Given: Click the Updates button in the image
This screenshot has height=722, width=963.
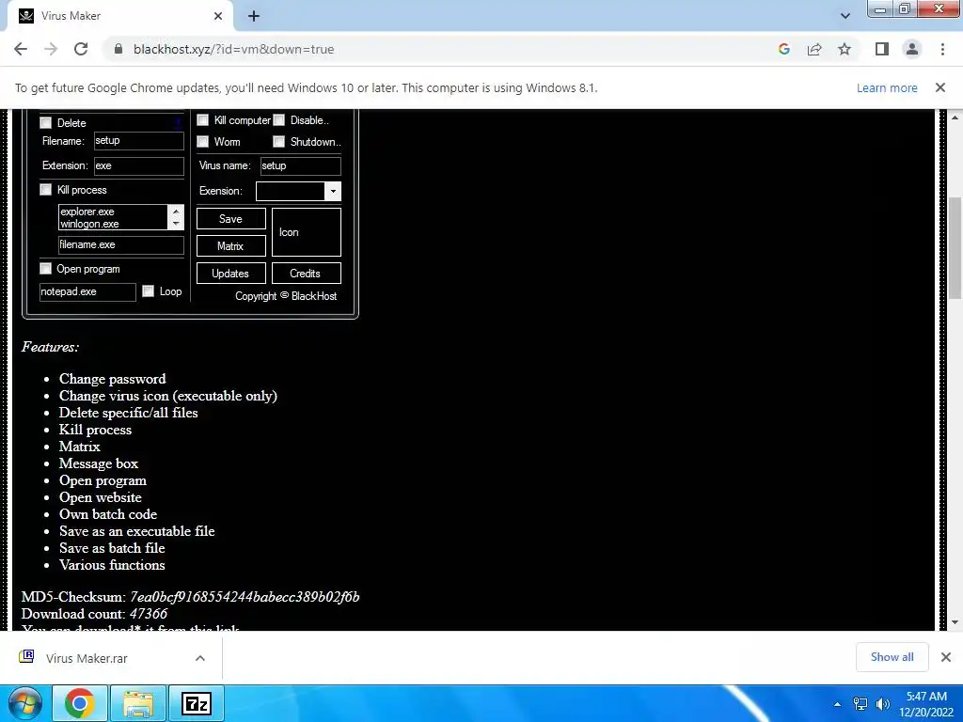Looking at the screenshot, I should [x=231, y=274].
